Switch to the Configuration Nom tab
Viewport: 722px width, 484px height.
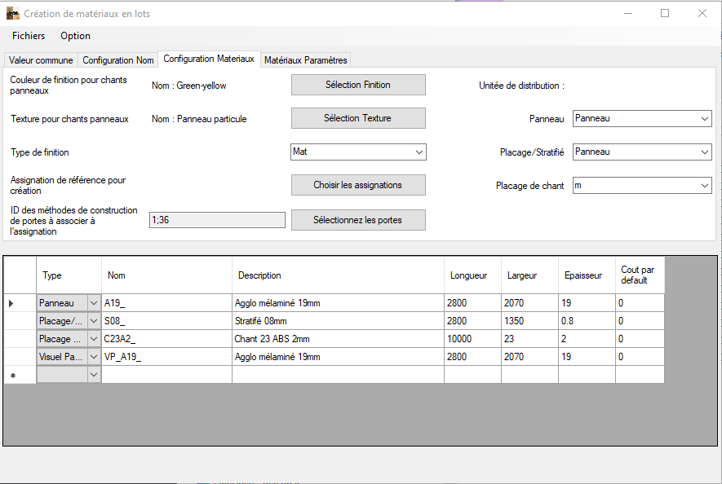click(x=117, y=60)
